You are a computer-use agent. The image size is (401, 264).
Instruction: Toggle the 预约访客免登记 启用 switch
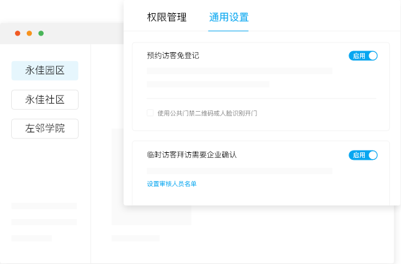[x=363, y=56]
